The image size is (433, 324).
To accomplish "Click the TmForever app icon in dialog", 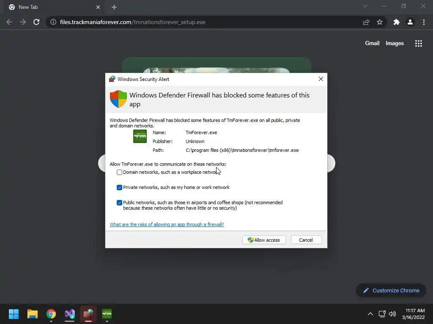I will tap(140, 136).
